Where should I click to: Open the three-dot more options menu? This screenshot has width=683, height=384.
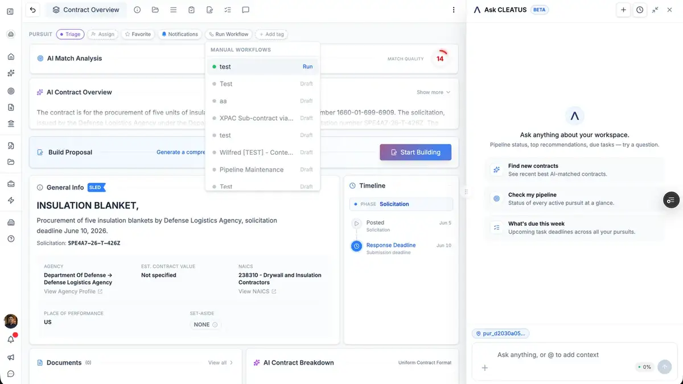tap(454, 10)
